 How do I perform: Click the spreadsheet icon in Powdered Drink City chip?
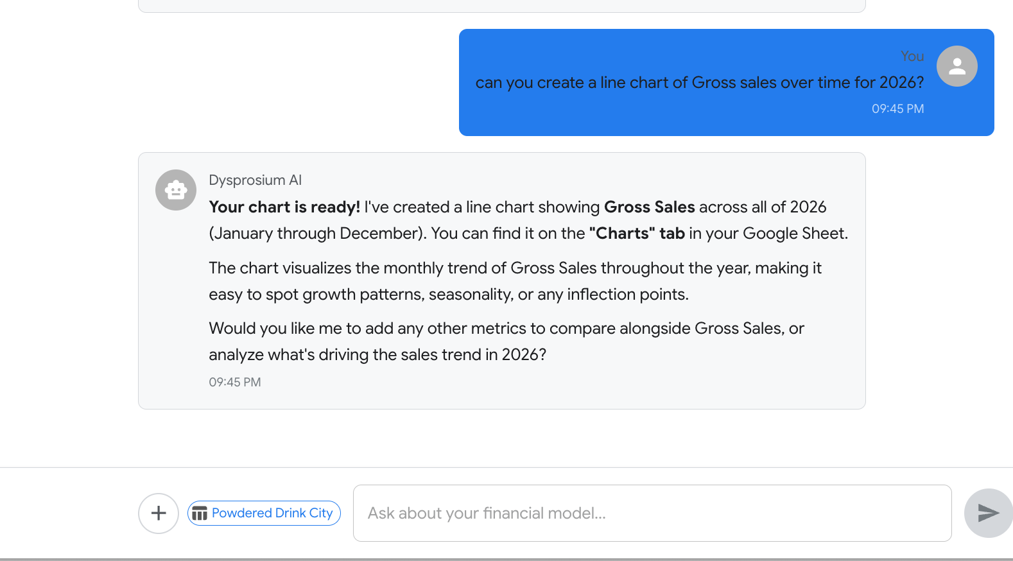[200, 514]
